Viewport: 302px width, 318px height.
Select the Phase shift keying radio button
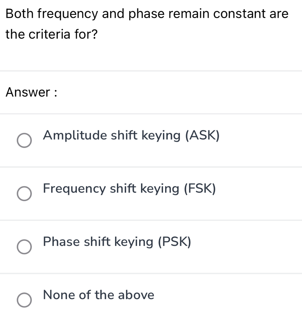pyautogui.click(x=24, y=247)
